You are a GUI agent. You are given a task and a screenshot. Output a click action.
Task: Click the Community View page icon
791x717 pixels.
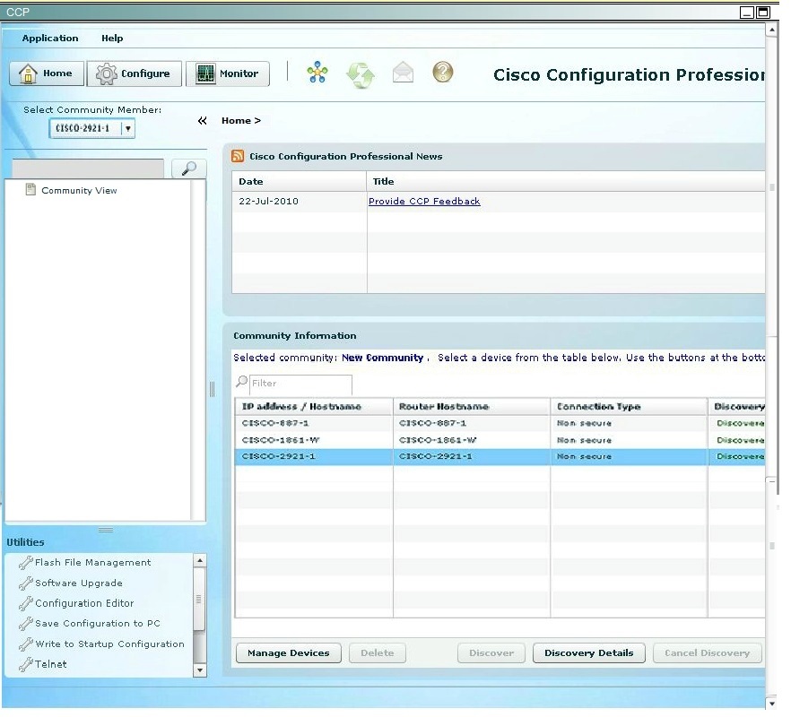pos(30,190)
